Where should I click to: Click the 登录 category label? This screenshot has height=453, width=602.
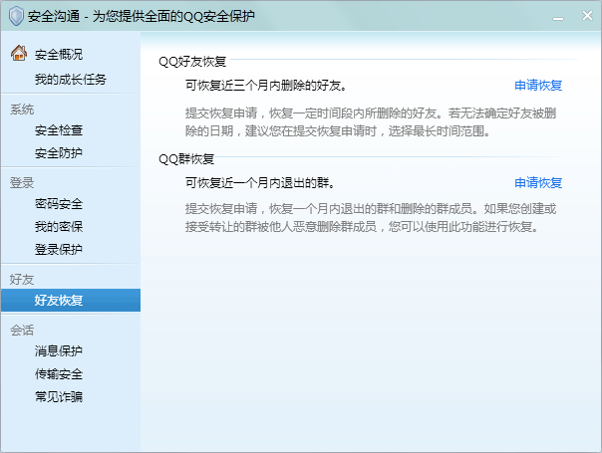(22, 183)
